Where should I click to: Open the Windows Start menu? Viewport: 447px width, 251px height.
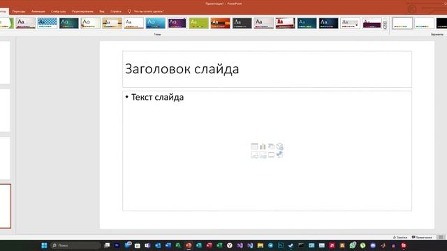pos(44,245)
